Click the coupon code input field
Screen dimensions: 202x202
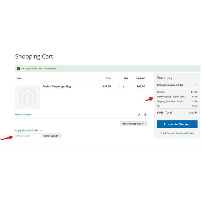pos(28,136)
